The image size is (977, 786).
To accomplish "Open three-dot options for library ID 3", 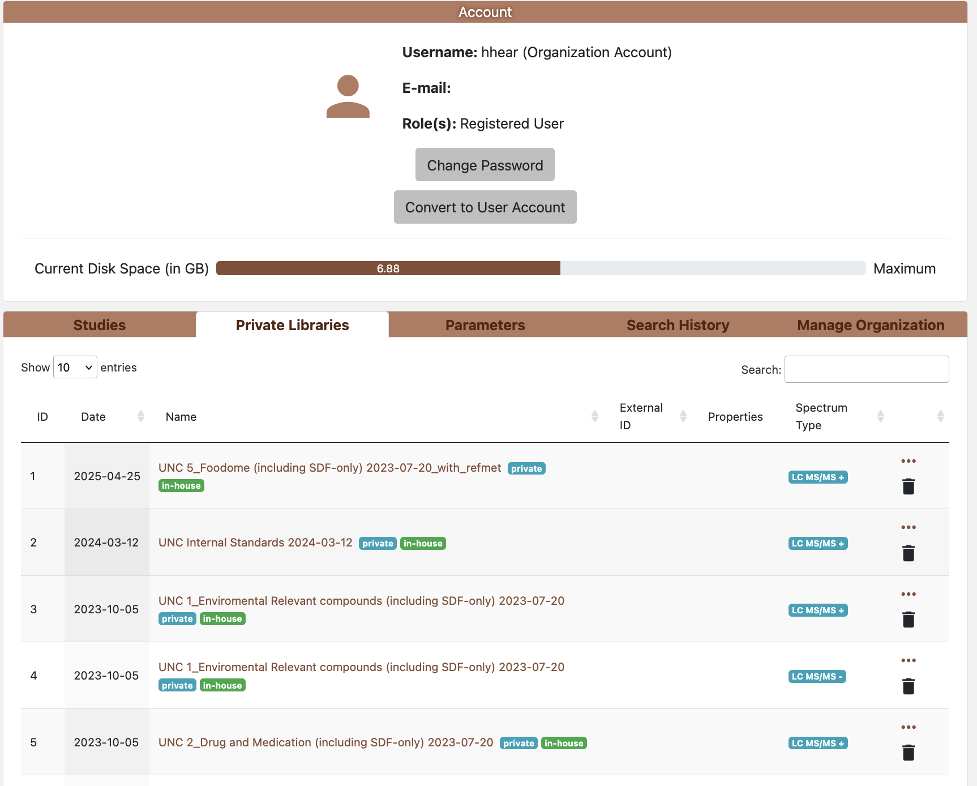I will click(x=908, y=594).
